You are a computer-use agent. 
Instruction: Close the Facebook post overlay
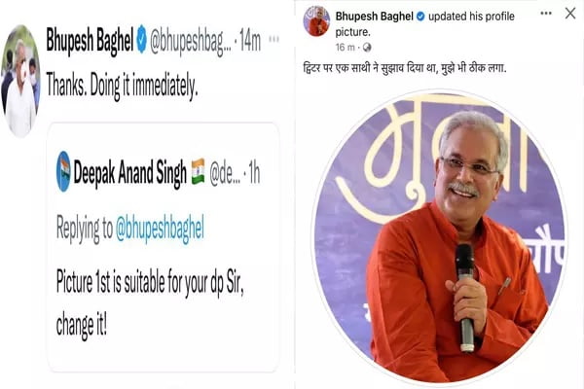570,14
